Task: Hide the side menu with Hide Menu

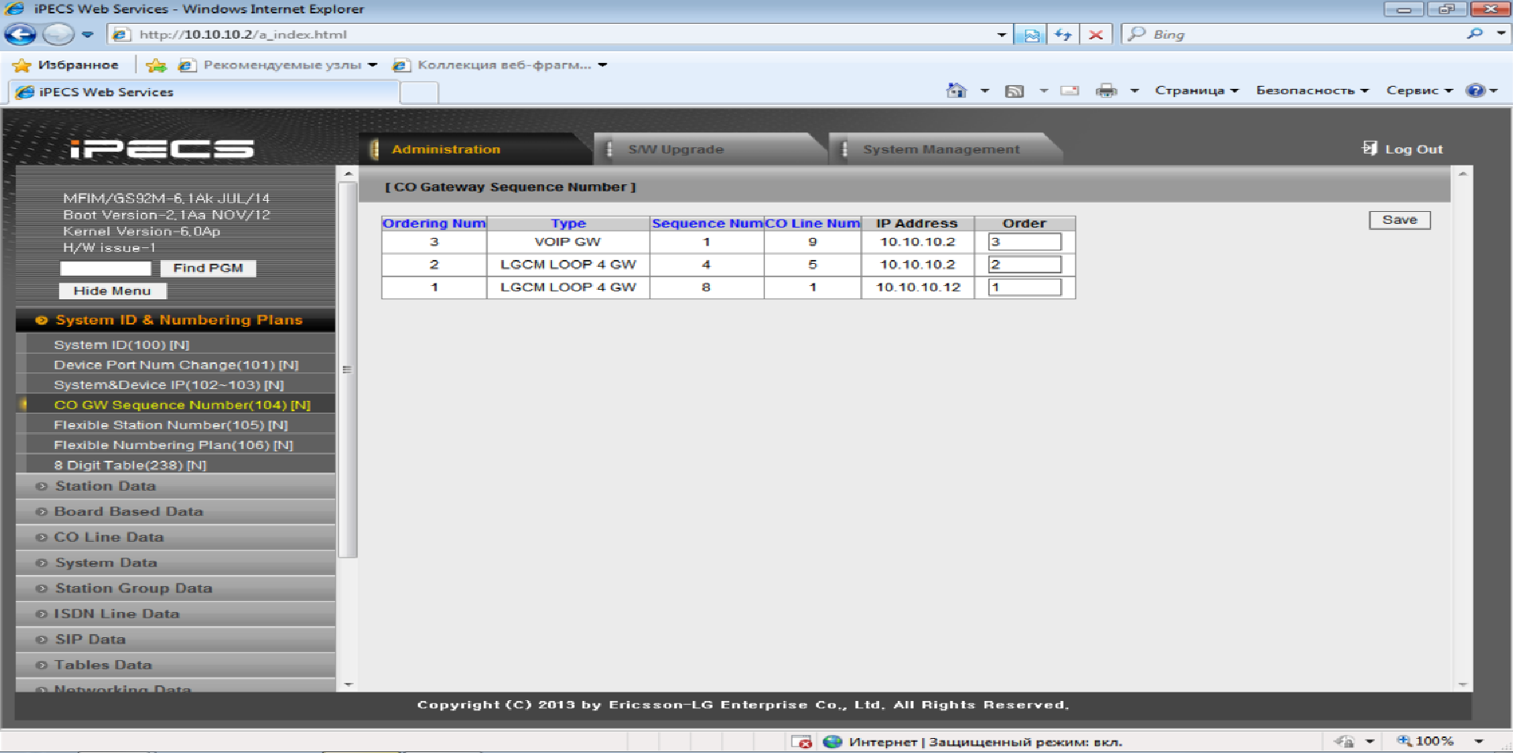Action: click(x=112, y=291)
